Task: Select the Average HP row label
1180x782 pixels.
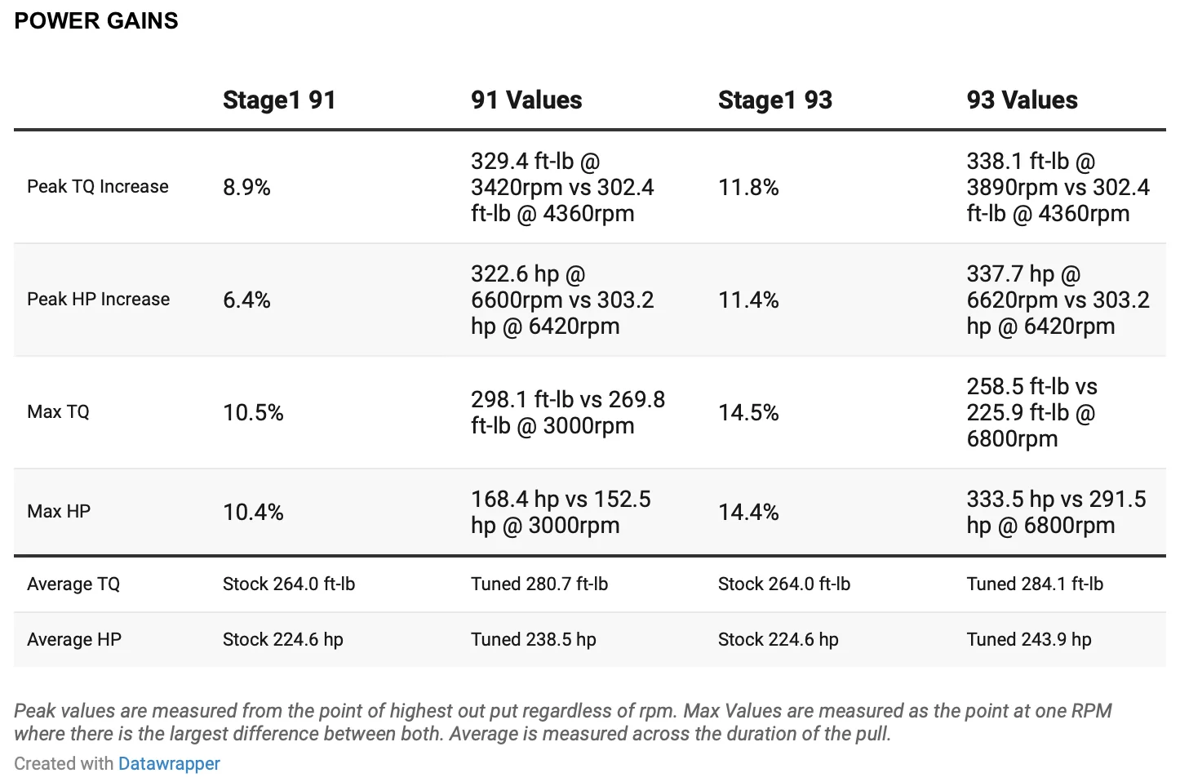Action: click(74, 640)
